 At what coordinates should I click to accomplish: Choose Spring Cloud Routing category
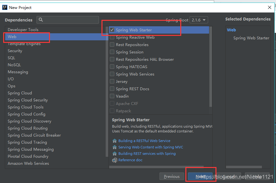point(55,128)
